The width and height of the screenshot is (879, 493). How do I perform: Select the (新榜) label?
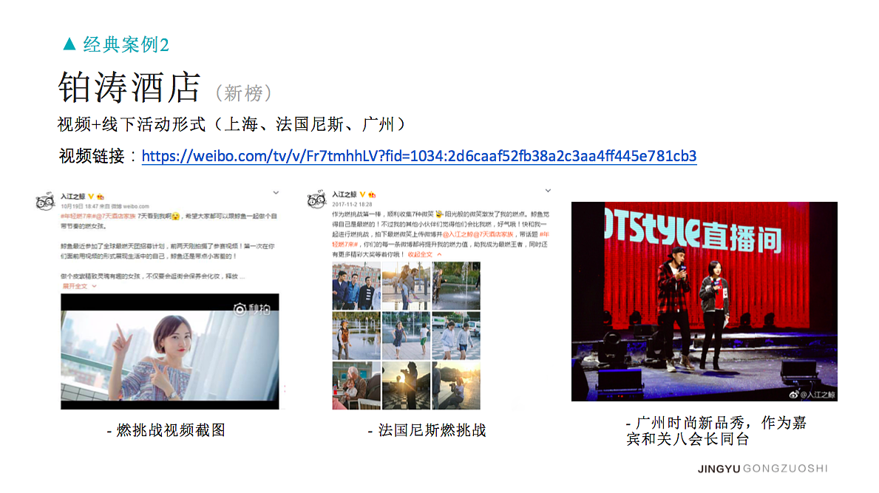pos(244,92)
